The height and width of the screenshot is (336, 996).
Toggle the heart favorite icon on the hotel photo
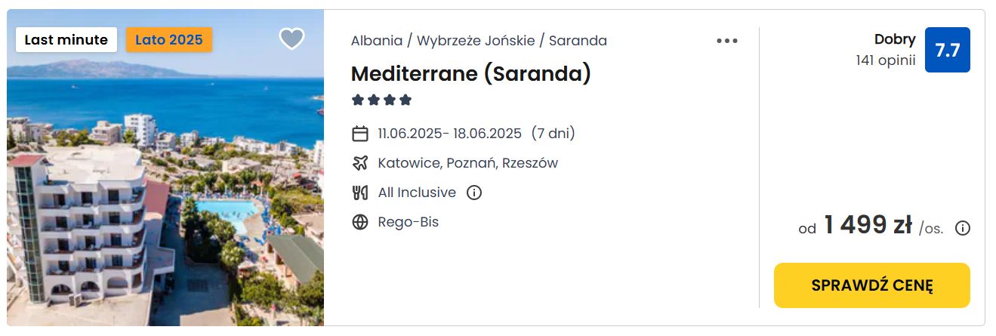click(x=291, y=39)
